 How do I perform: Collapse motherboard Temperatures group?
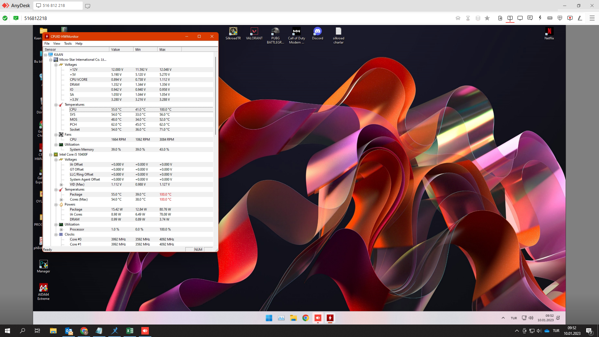(x=56, y=105)
